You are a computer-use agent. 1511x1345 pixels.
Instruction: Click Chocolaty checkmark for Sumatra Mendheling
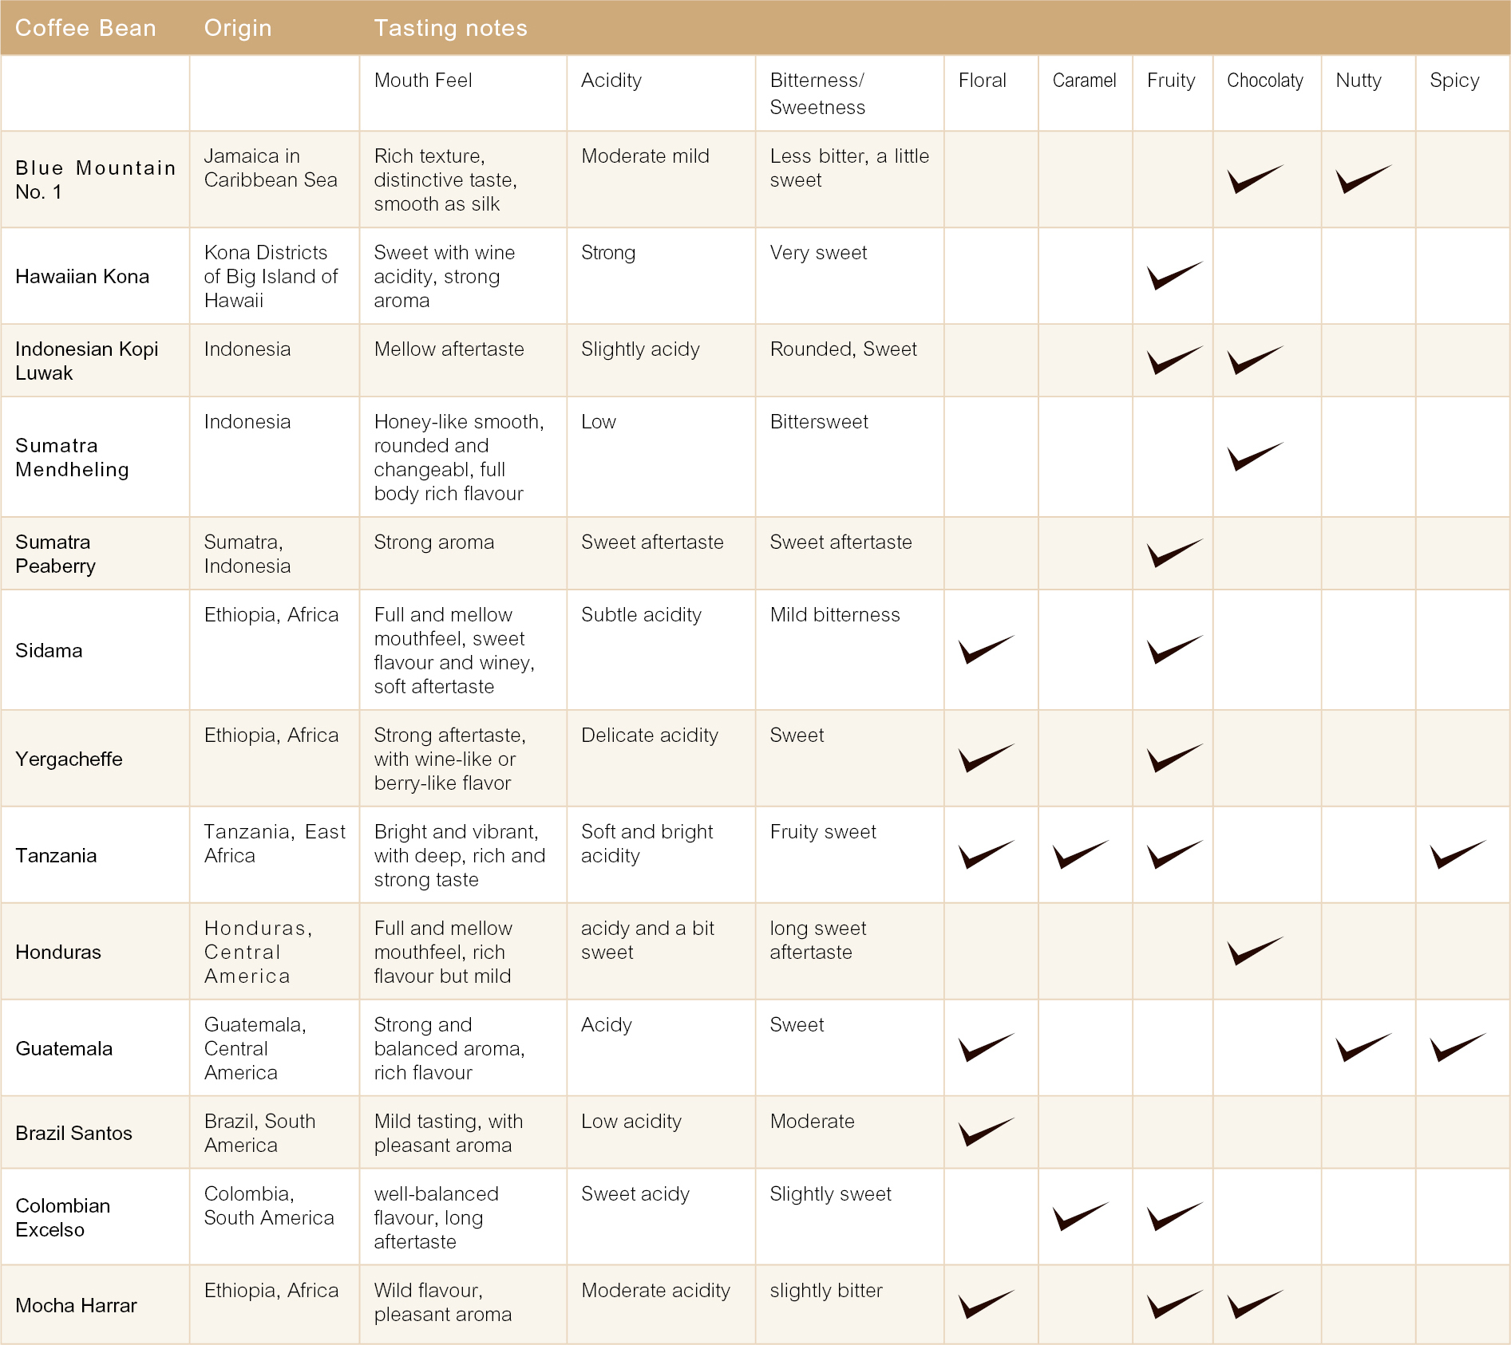tap(1255, 457)
